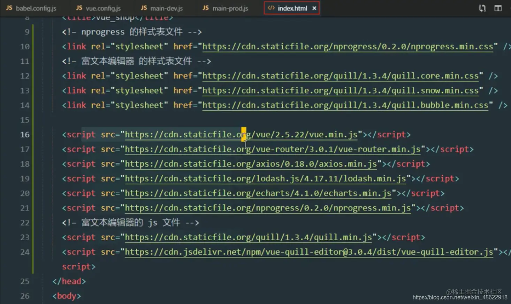This screenshot has height=304, width=511.
Task: Open the axios.min.js CDN link
Action: [x=251, y=164]
